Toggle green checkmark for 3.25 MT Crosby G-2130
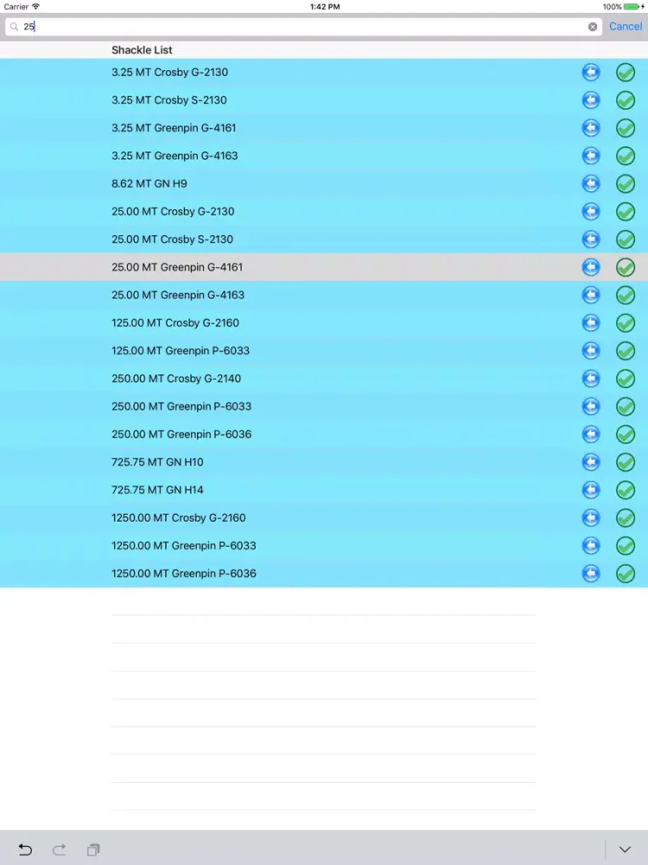The width and height of the screenshot is (648, 865). (626, 73)
